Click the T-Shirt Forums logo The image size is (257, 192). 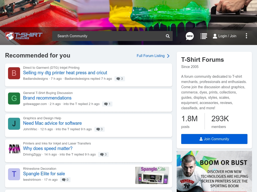click(x=24, y=36)
